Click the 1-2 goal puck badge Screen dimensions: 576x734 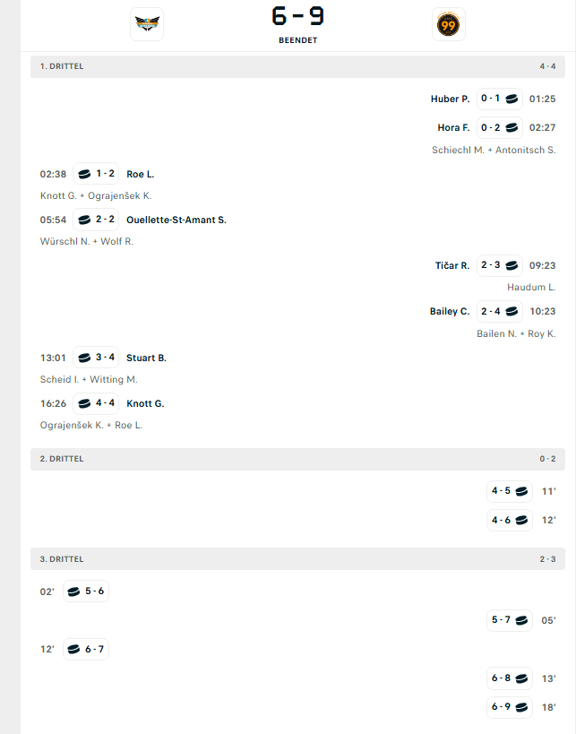point(96,174)
